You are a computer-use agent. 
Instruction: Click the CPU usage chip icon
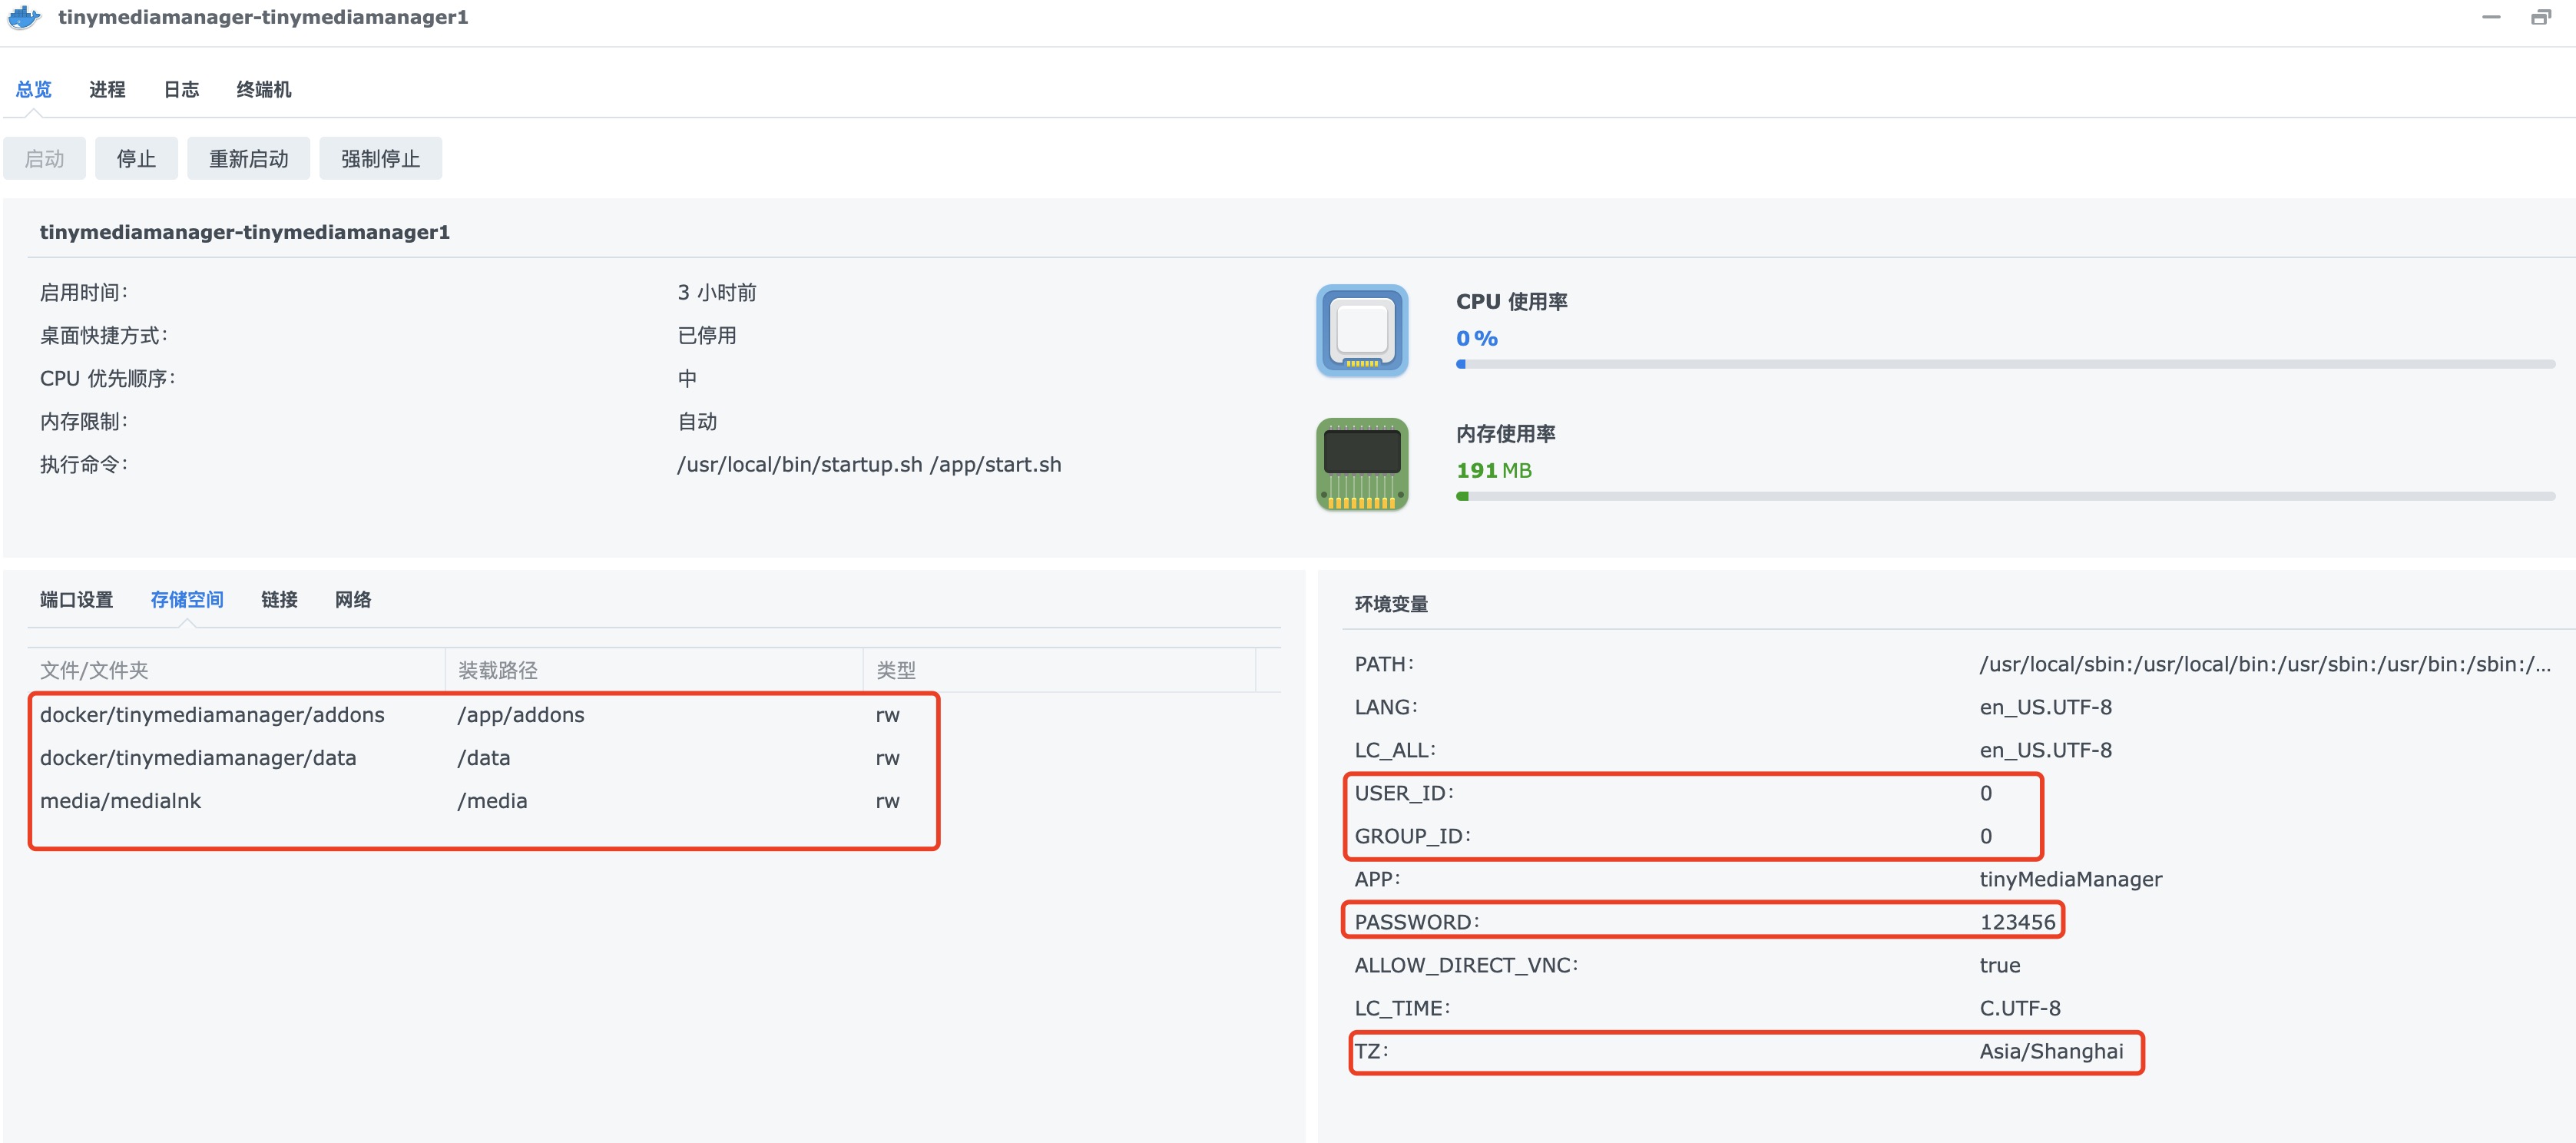click(x=1362, y=331)
